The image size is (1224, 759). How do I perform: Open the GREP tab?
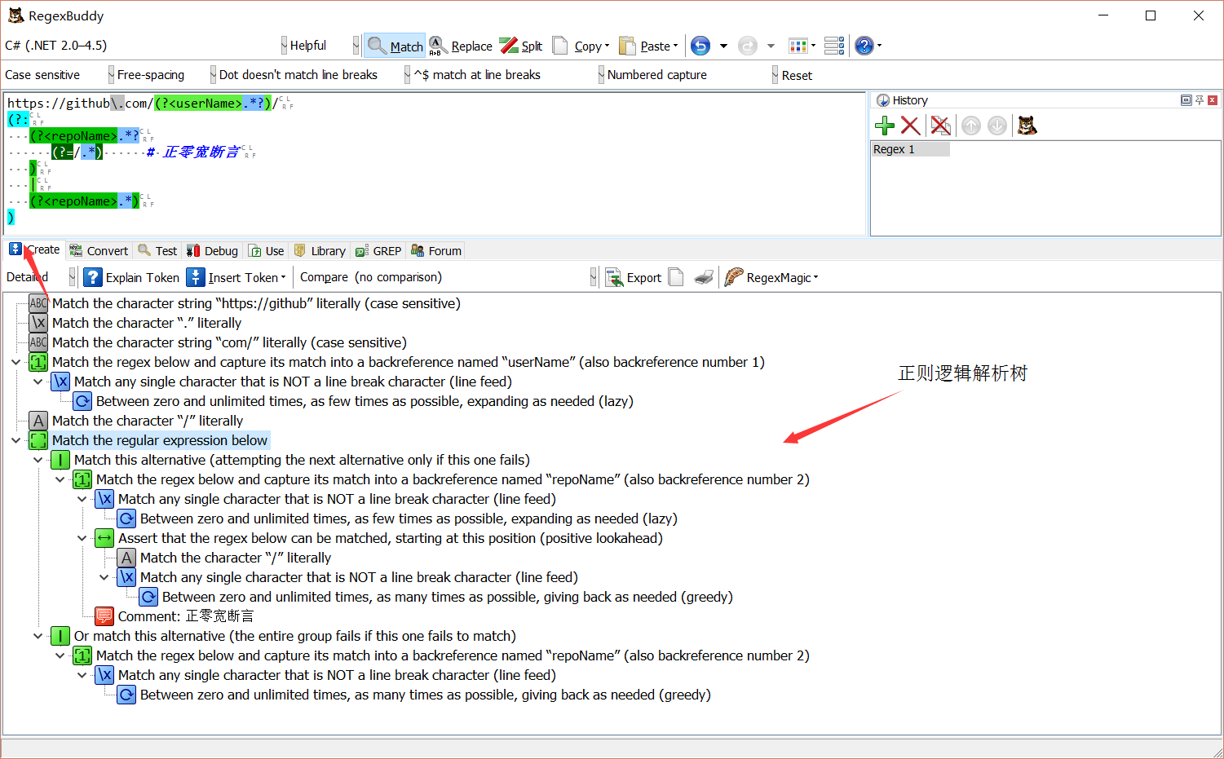[x=378, y=251]
